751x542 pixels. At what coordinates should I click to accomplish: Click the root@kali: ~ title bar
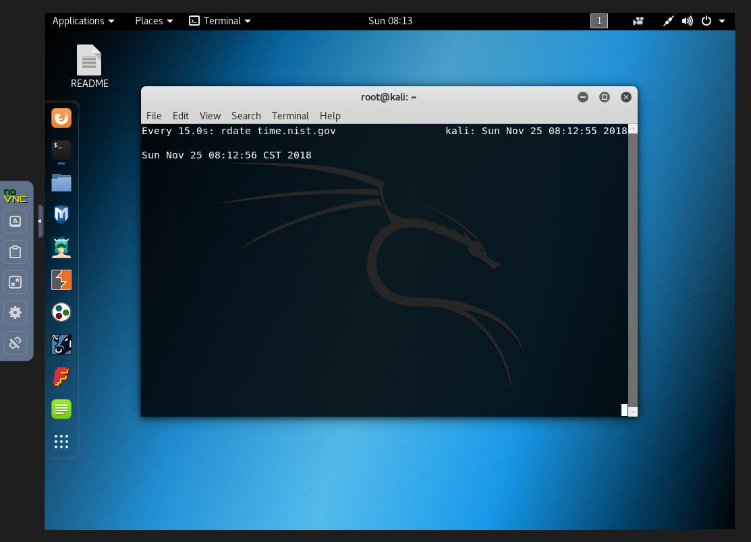coord(389,97)
